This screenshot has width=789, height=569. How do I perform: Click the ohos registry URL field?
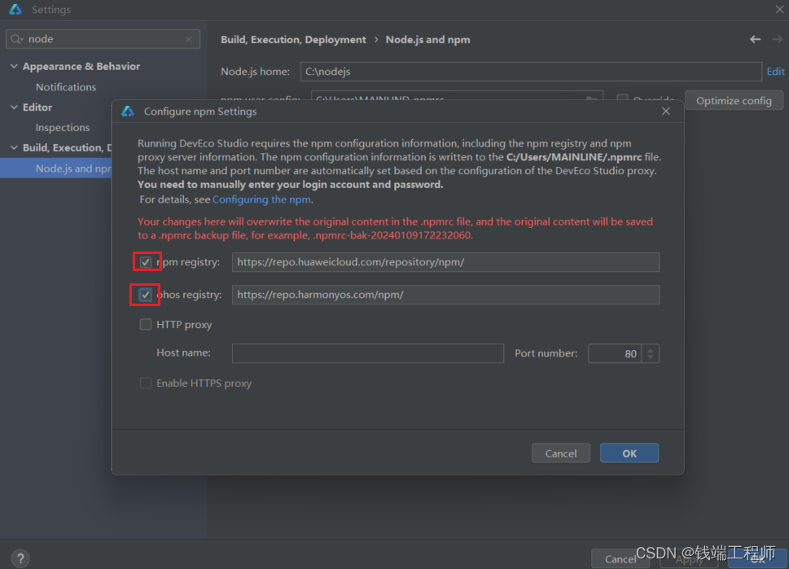coord(445,295)
